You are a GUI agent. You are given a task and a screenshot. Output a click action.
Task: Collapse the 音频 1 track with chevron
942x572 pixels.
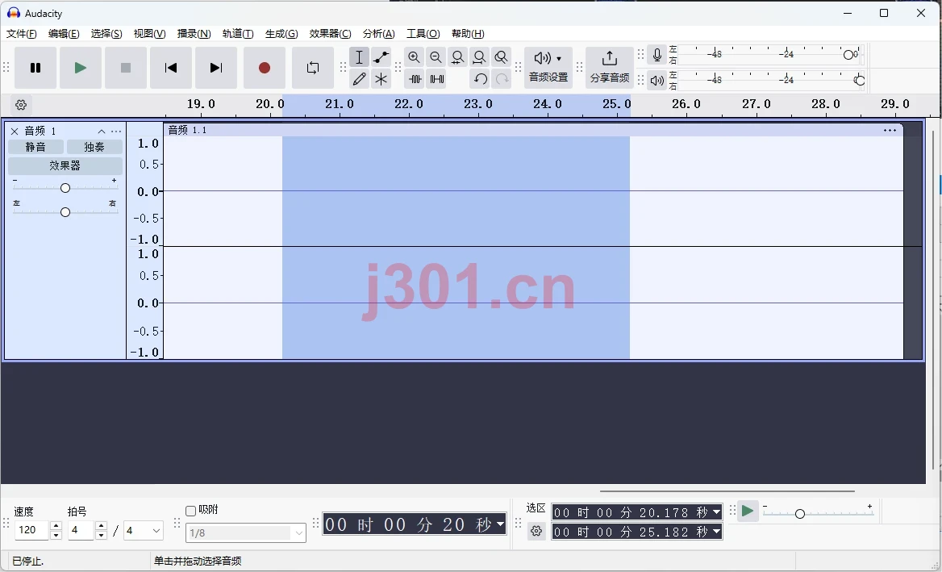pos(102,132)
